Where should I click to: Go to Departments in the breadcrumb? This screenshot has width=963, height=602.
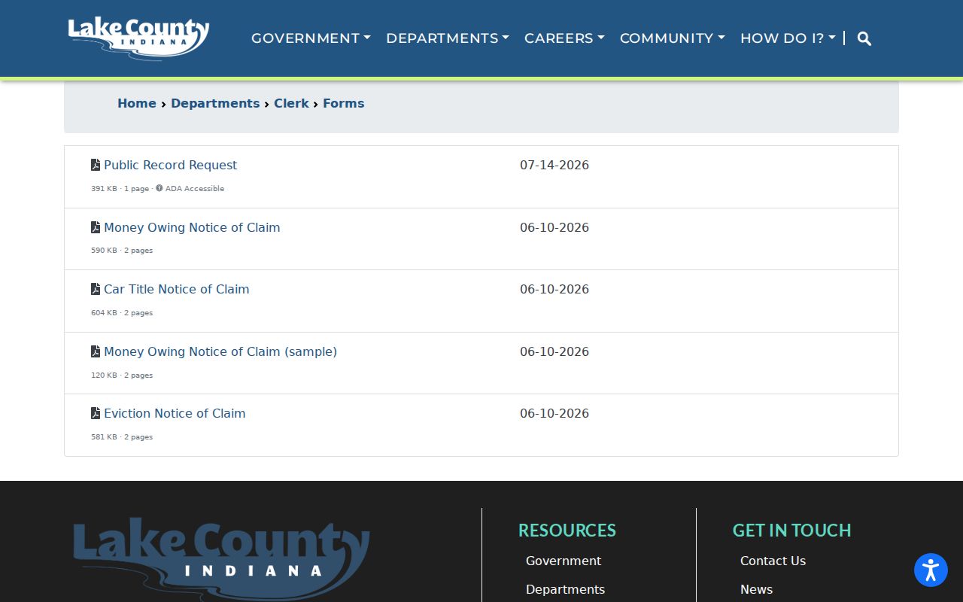[215, 103]
